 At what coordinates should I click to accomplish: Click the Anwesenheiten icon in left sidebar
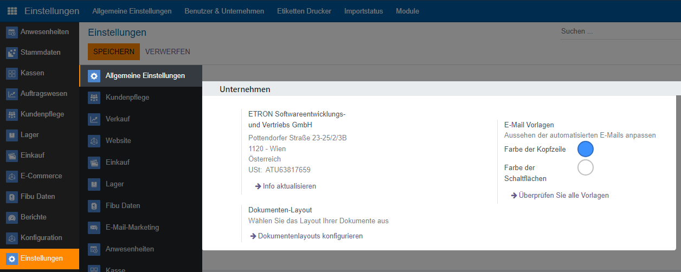12,32
